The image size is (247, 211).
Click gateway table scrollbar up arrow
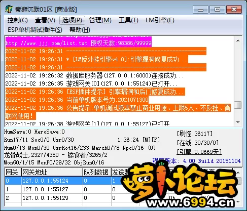click(238, 173)
